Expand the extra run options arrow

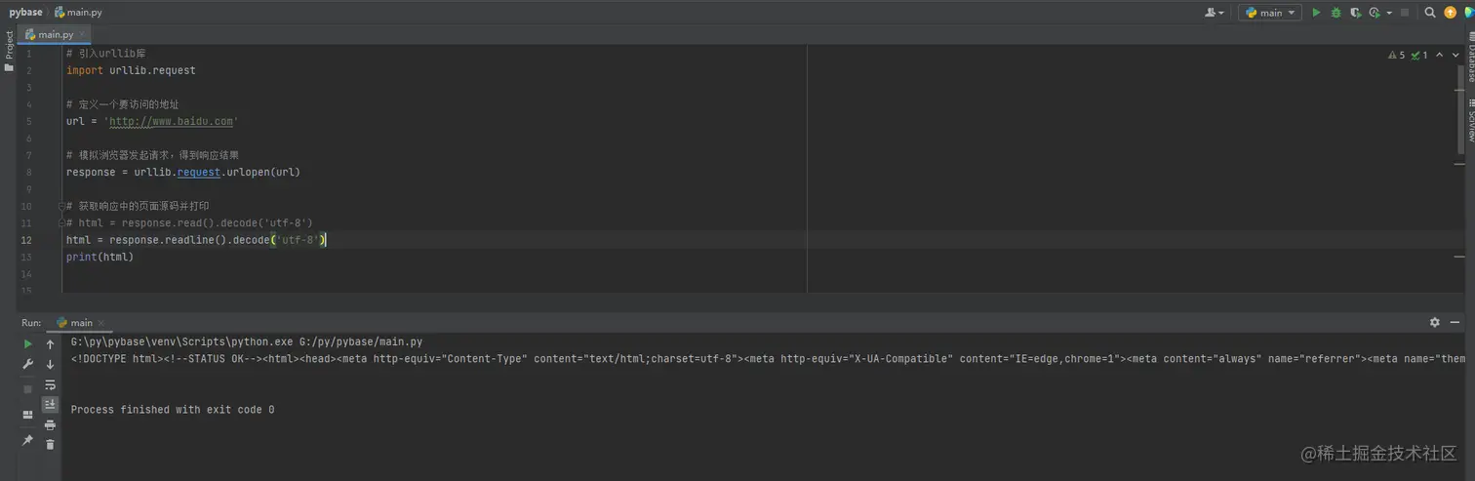pos(1388,13)
